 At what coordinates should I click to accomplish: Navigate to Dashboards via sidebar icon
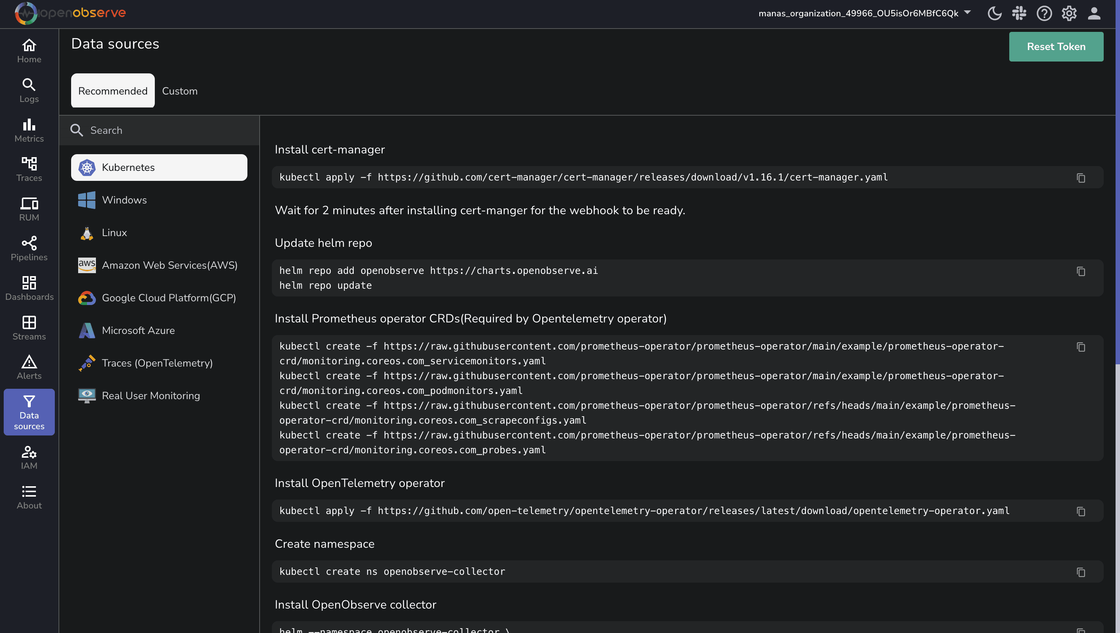(29, 288)
